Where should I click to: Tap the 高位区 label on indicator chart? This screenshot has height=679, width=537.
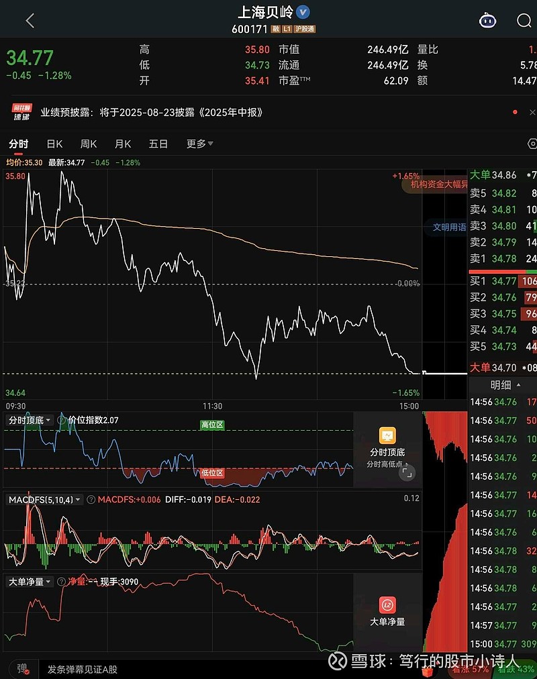212,425
